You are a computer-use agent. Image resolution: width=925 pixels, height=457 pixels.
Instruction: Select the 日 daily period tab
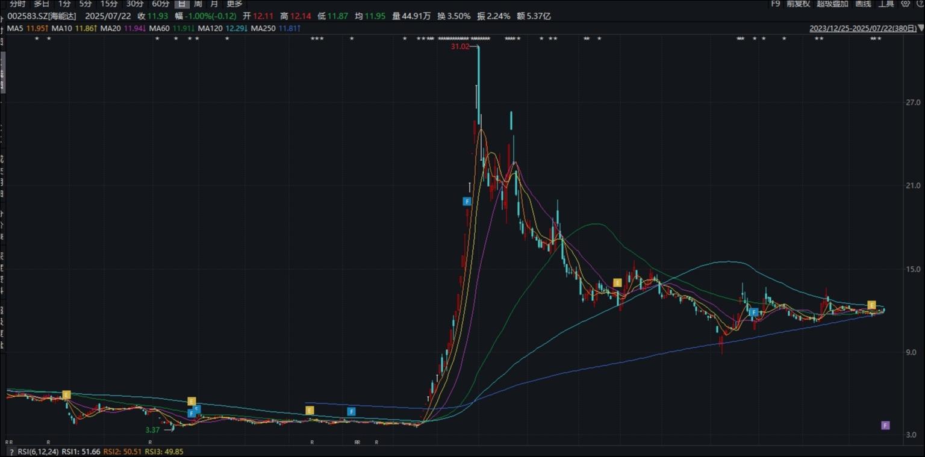click(x=182, y=4)
